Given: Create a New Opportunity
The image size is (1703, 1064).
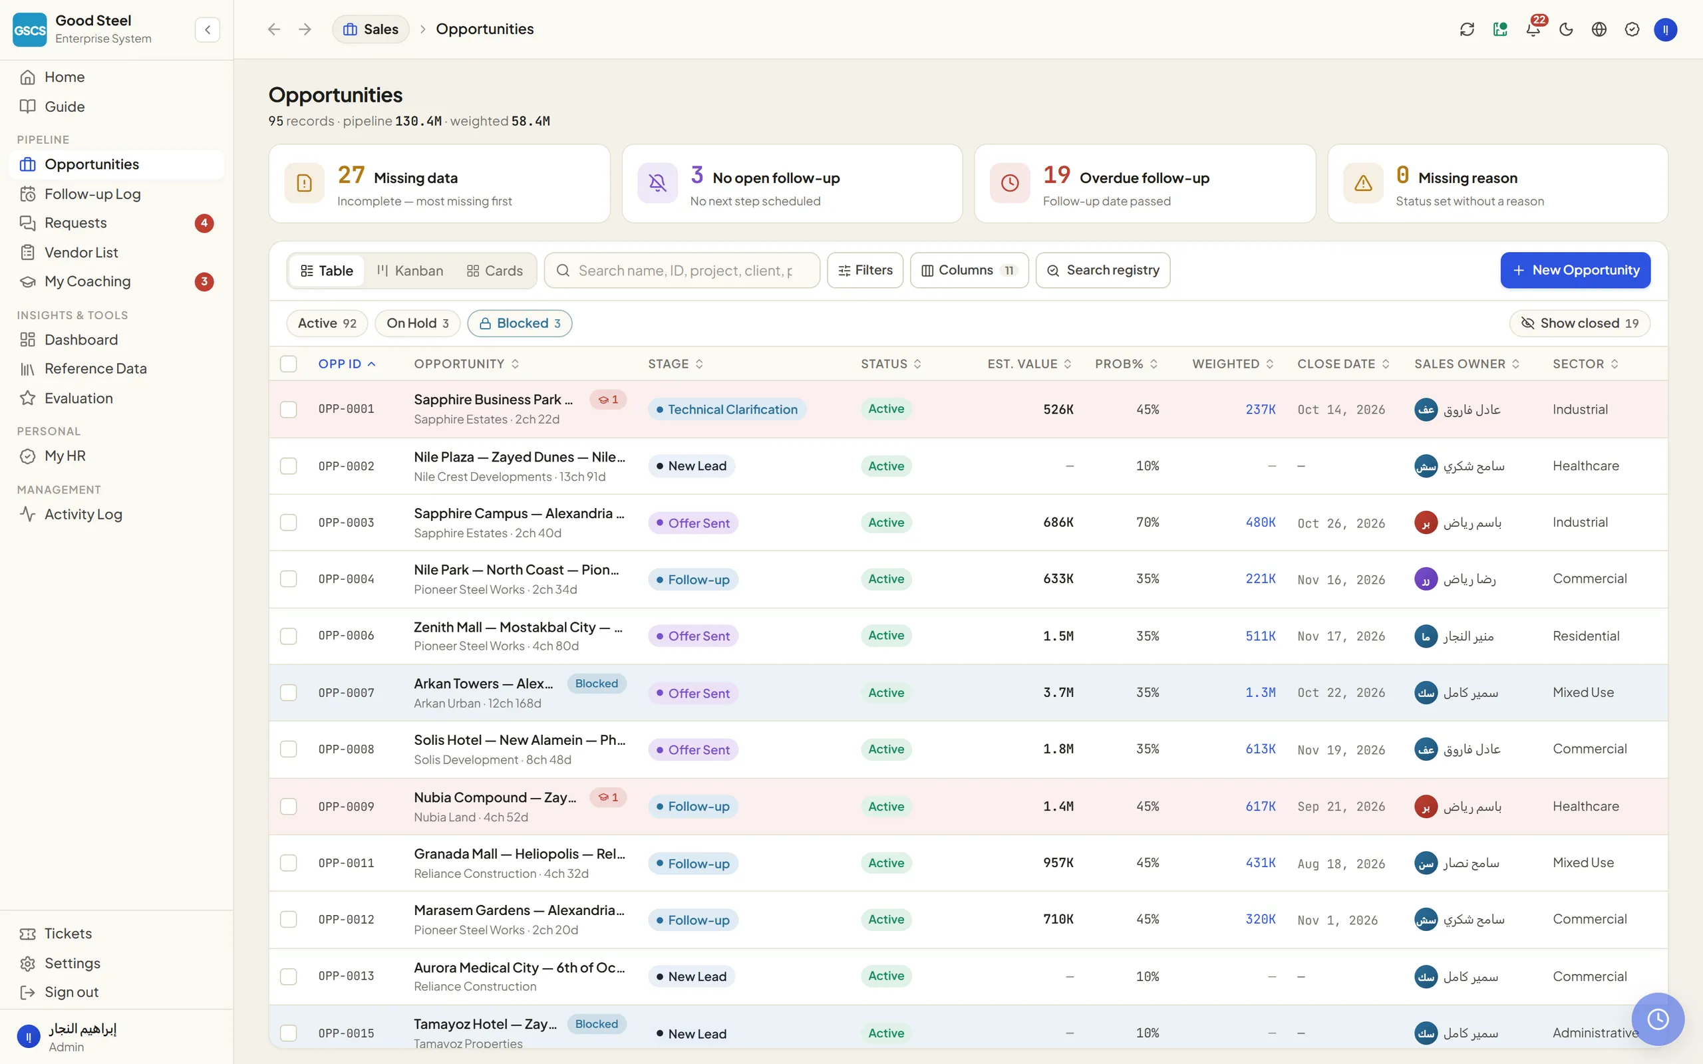Looking at the screenshot, I should point(1575,270).
